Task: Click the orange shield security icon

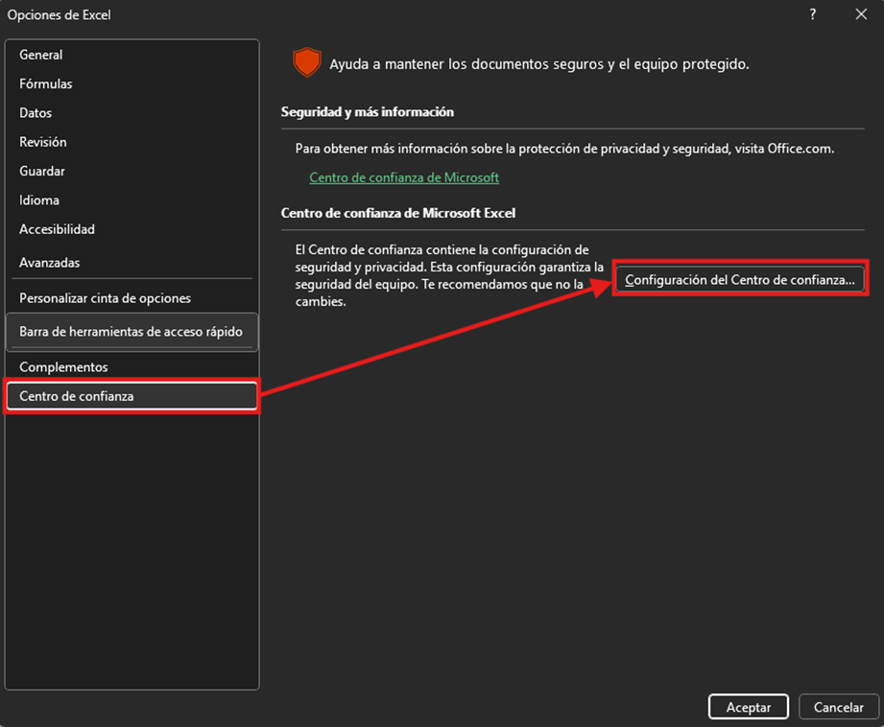Action: pos(306,63)
